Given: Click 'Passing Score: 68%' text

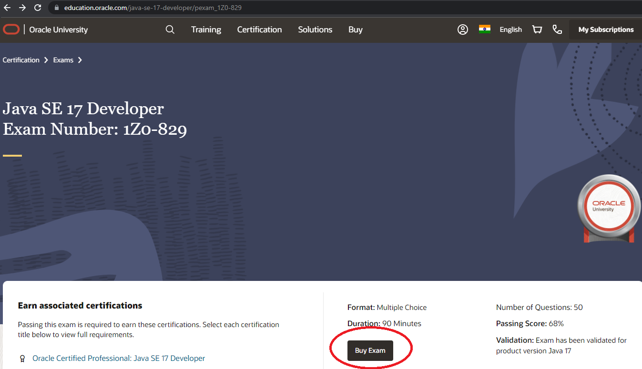Looking at the screenshot, I should (530, 324).
